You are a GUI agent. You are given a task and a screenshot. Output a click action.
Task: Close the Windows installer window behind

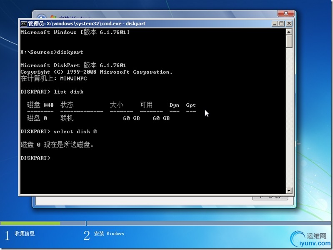(x=286, y=13)
